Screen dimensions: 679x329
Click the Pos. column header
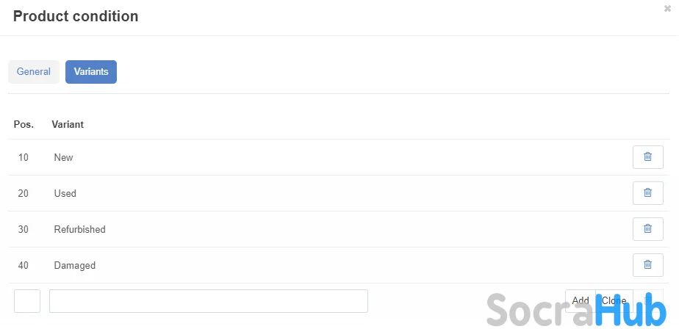pyautogui.click(x=24, y=125)
